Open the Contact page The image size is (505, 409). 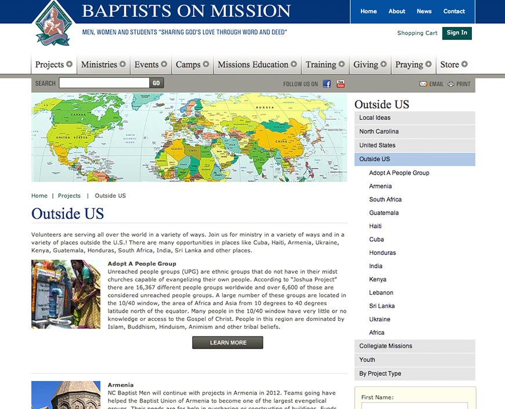[x=454, y=11]
